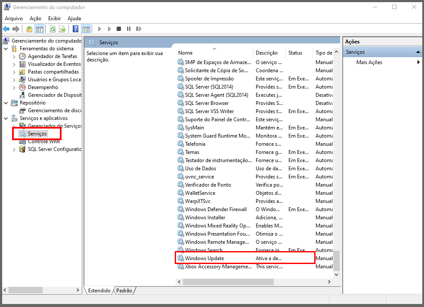Image resolution: width=424 pixels, height=307 pixels.
Task: Click the Agendador de Tarefas clock icon
Action: [22, 56]
